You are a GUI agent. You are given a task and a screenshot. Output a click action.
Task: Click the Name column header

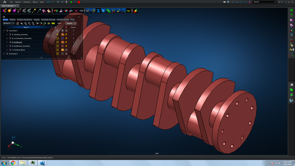[26, 27]
